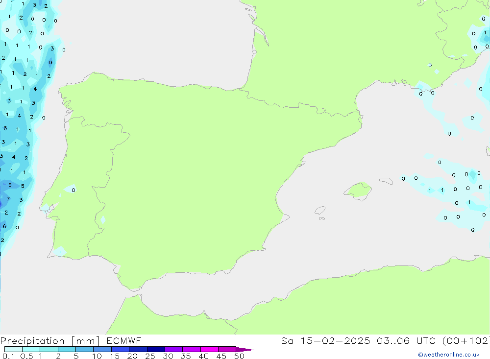Click the 20–25 mm legend color box
490x359 pixels.
tap(138, 349)
